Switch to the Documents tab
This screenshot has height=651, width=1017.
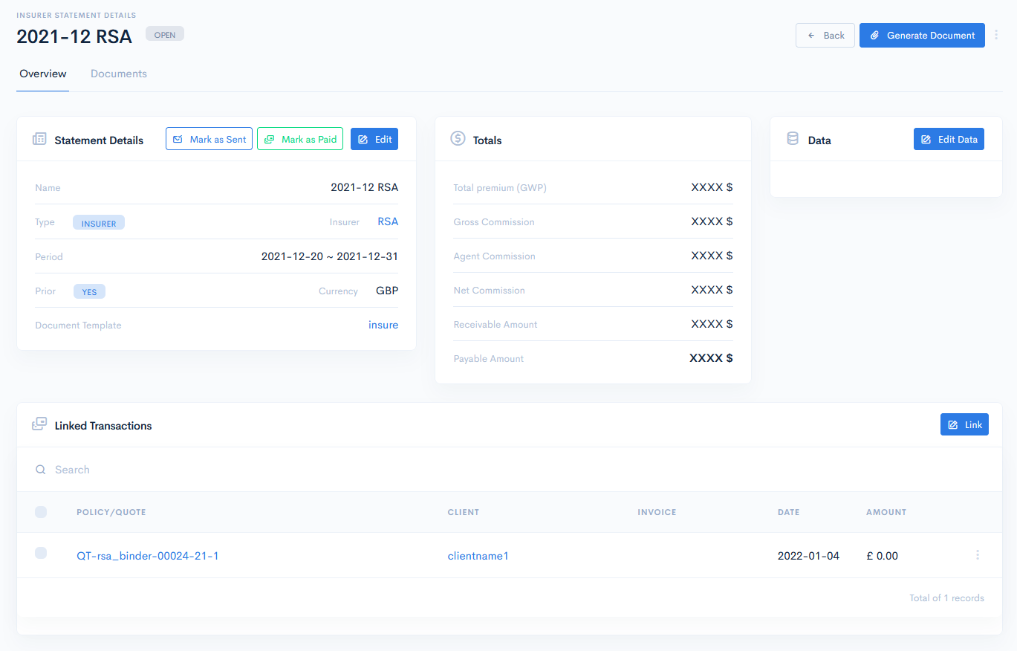[119, 74]
